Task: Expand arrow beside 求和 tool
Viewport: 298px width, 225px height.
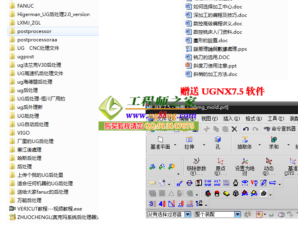Action: tap(288, 145)
